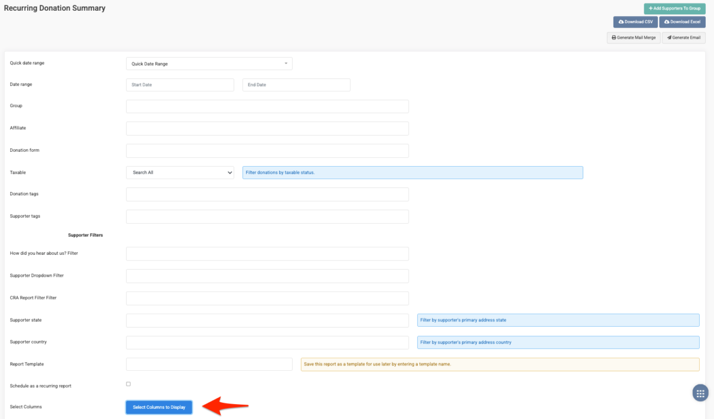714x419 pixels.
Task: Click Select Columns to Display
Action: [x=159, y=407]
